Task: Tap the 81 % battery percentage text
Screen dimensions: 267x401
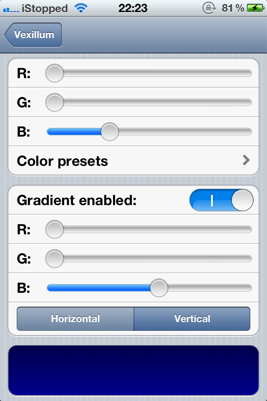Action: click(233, 8)
